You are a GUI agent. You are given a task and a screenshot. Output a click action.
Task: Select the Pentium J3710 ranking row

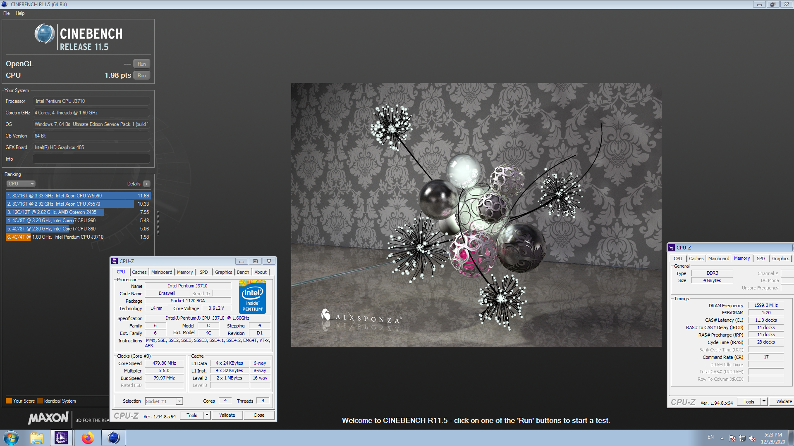(x=78, y=237)
